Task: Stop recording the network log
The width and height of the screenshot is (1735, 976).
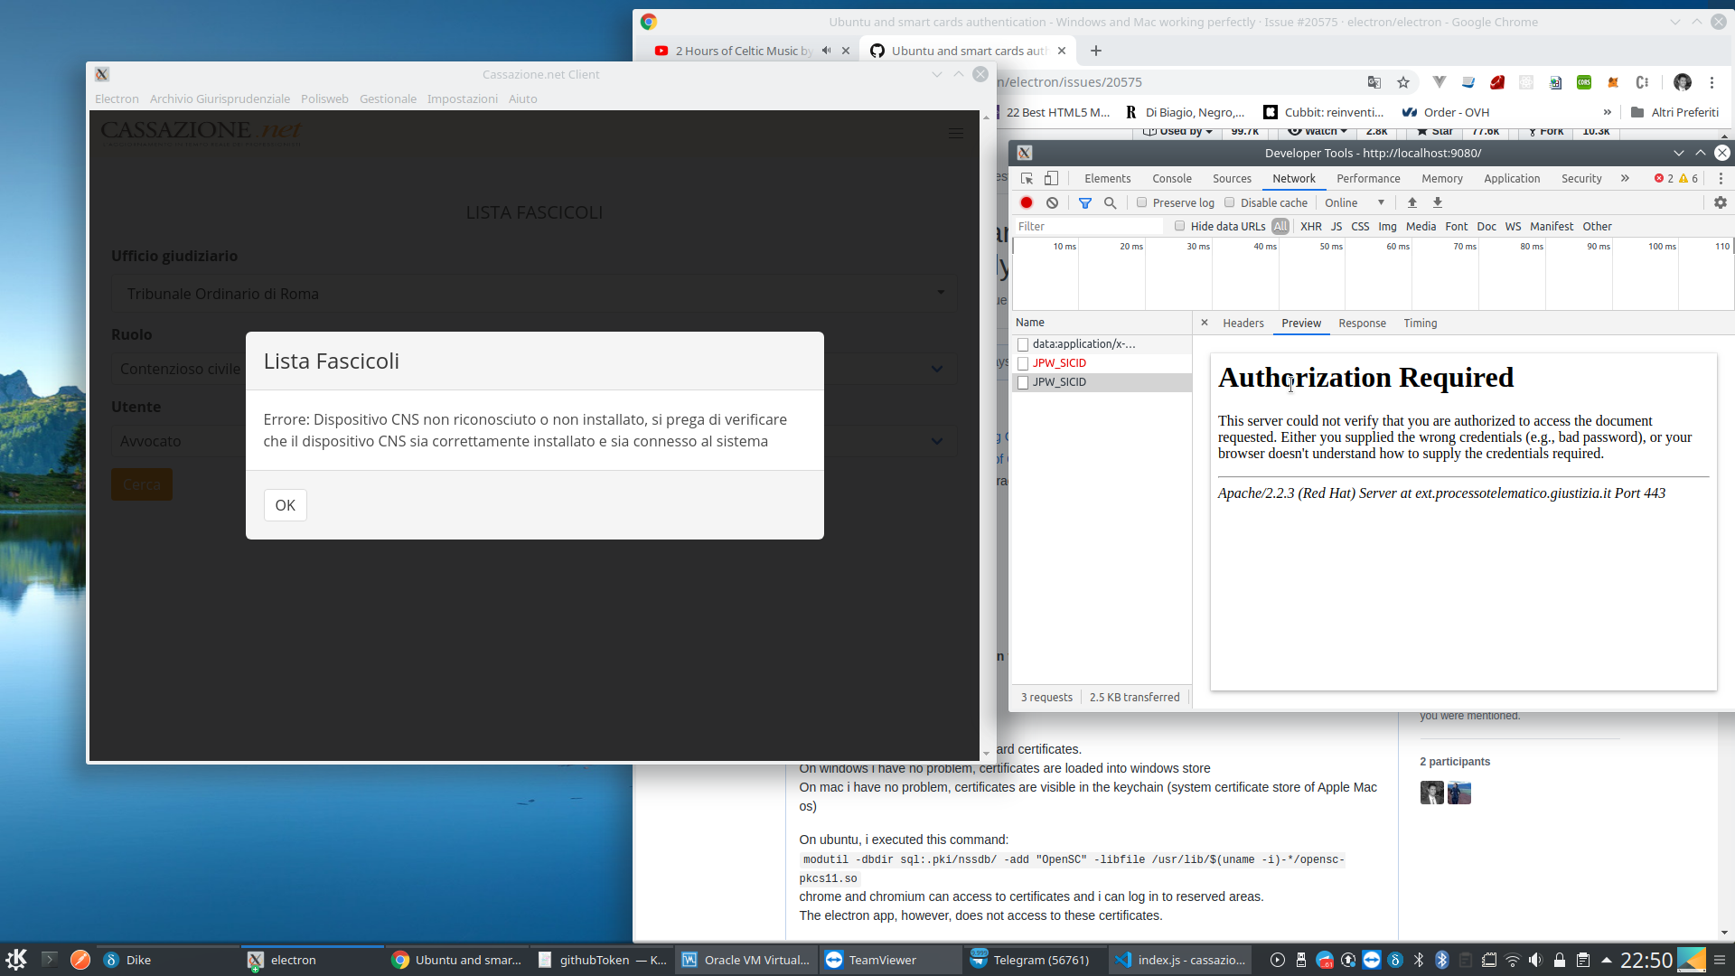Action: coord(1026,202)
